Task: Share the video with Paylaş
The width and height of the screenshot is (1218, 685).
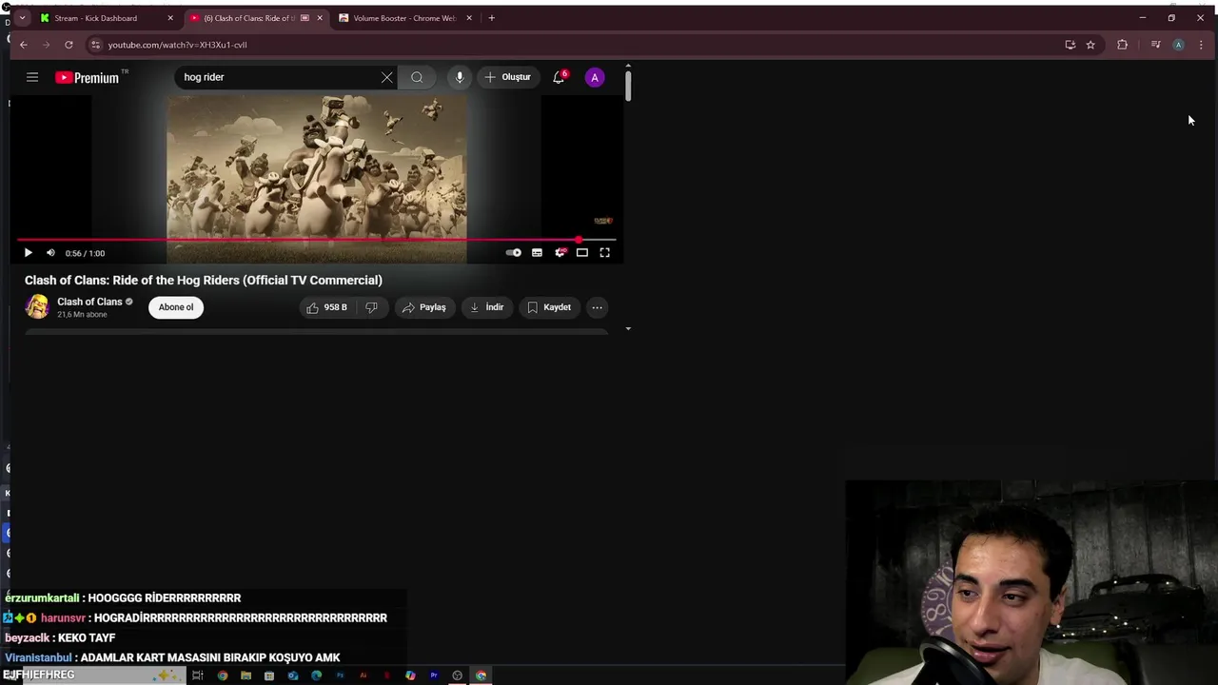Action: coord(424,307)
